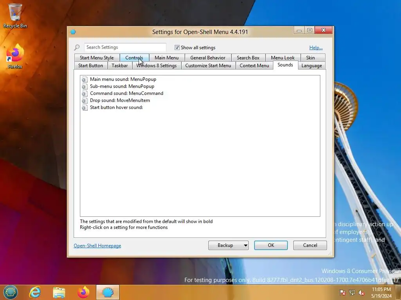
Task: Select the Sounds tab
Action: pos(285,65)
